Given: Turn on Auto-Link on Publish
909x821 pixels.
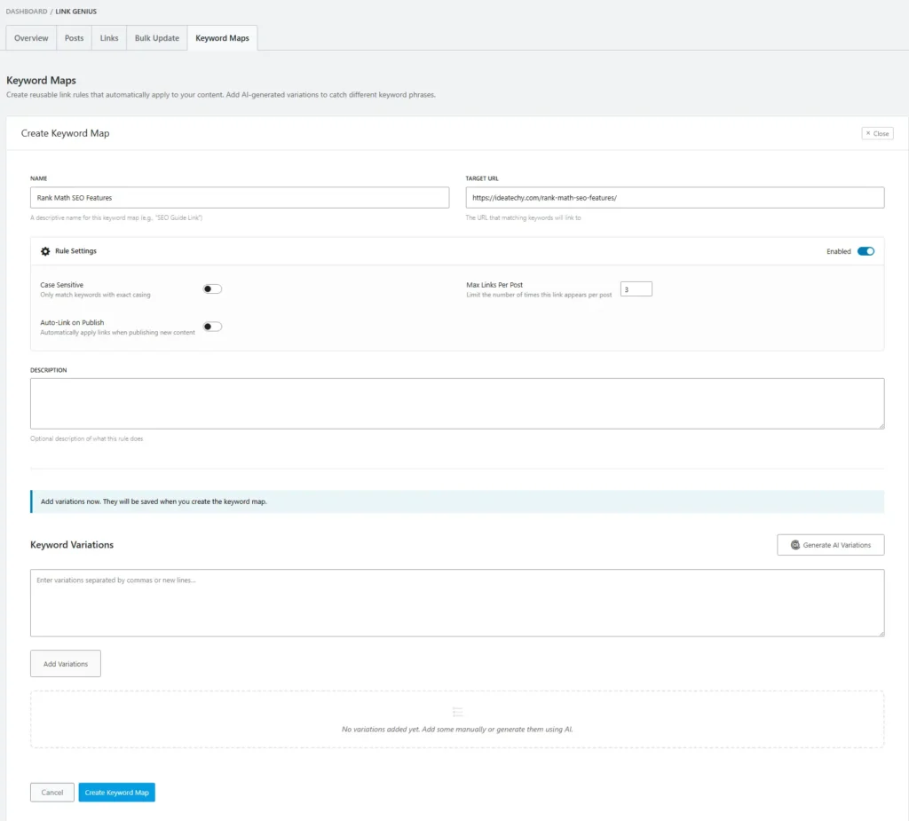Looking at the screenshot, I should 210,326.
